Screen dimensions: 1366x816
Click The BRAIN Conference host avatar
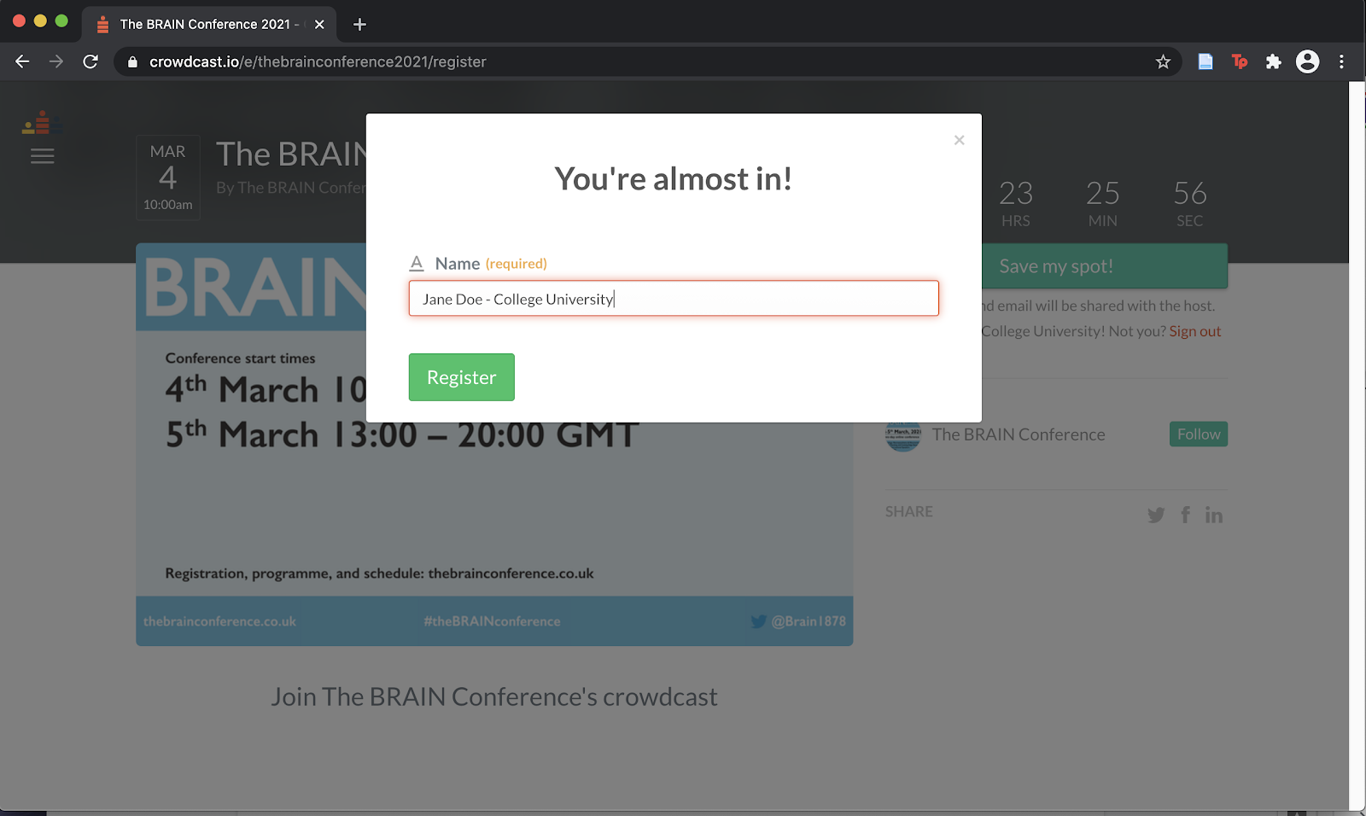[903, 434]
